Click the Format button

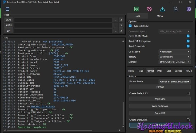(x=160, y=87)
